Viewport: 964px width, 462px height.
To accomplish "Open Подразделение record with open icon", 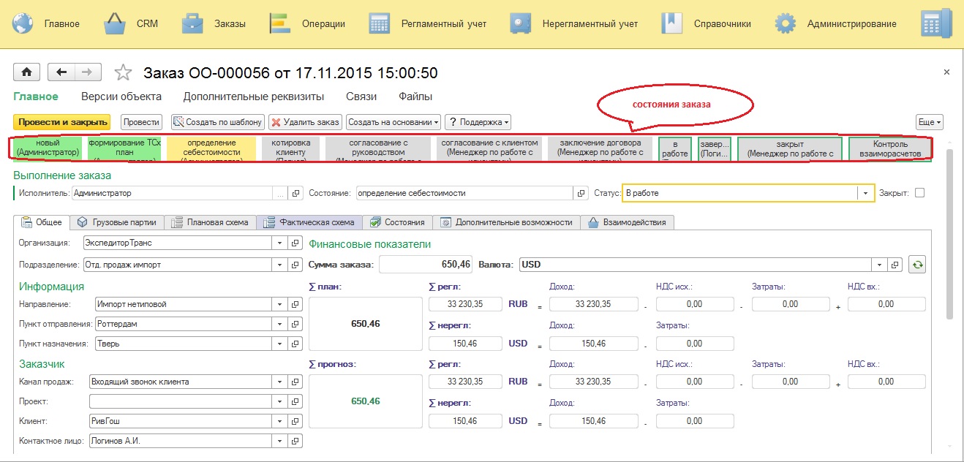I will [296, 265].
